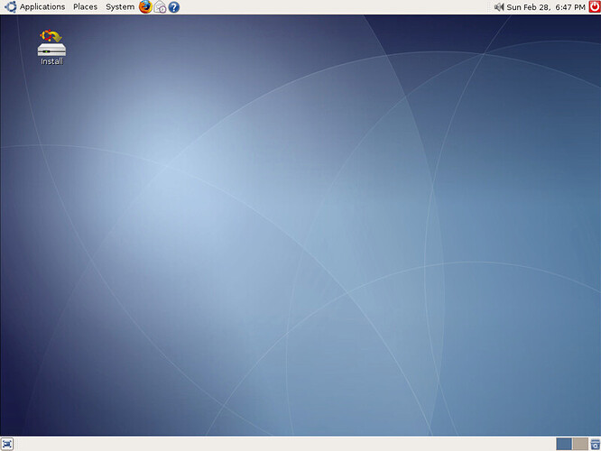Screen dimensions: 601x451
Task: Click empty area of bottom panel window list
Action: (271, 444)
